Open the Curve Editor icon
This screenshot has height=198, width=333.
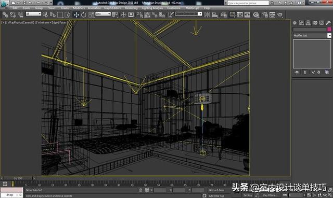pyautogui.click(x=240, y=15)
